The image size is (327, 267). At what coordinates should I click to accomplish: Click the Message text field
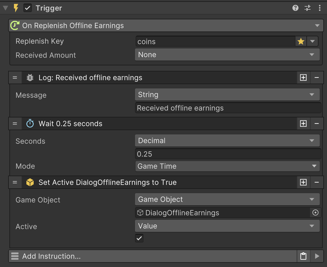(x=228, y=108)
